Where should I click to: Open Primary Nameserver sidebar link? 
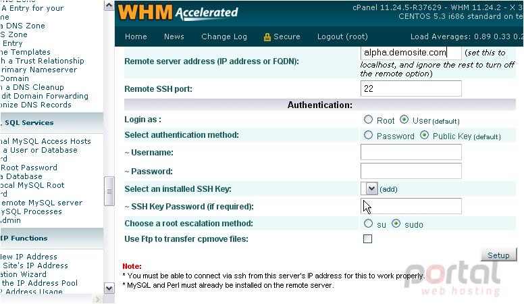point(38,70)
